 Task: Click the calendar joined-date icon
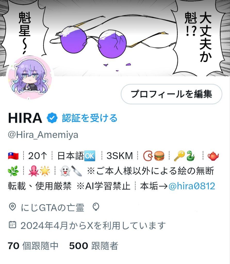(12, 225)
